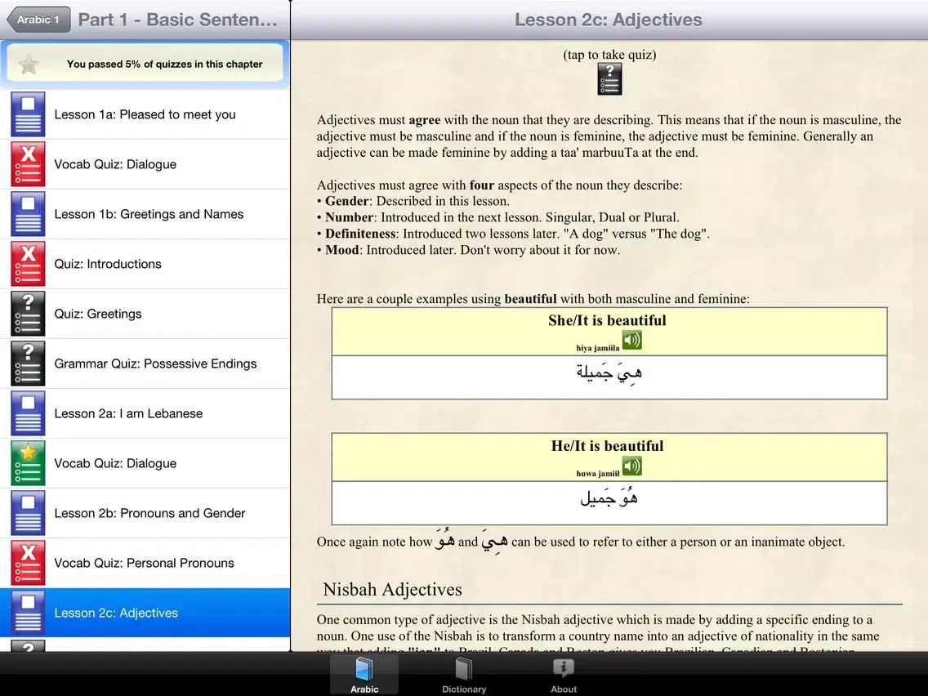The image size is (928, 696).
Task: Tap the green star icon beside Vocab Quiz: Dialogue
Action: pos(28,463)
